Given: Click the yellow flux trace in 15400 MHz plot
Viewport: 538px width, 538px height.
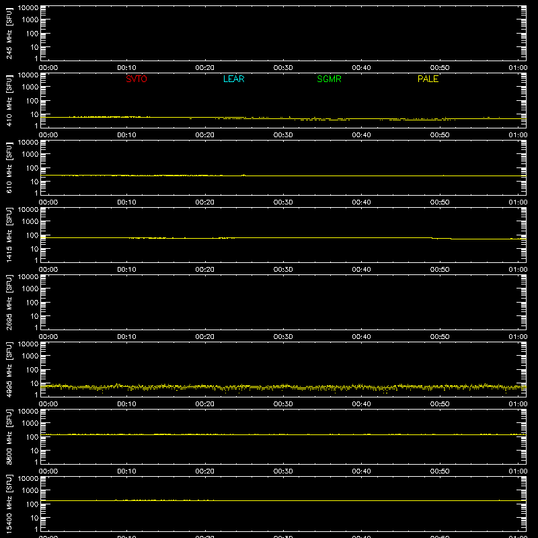Looking at the screenshot, I should pyautogui.click(x=283, y=500).
